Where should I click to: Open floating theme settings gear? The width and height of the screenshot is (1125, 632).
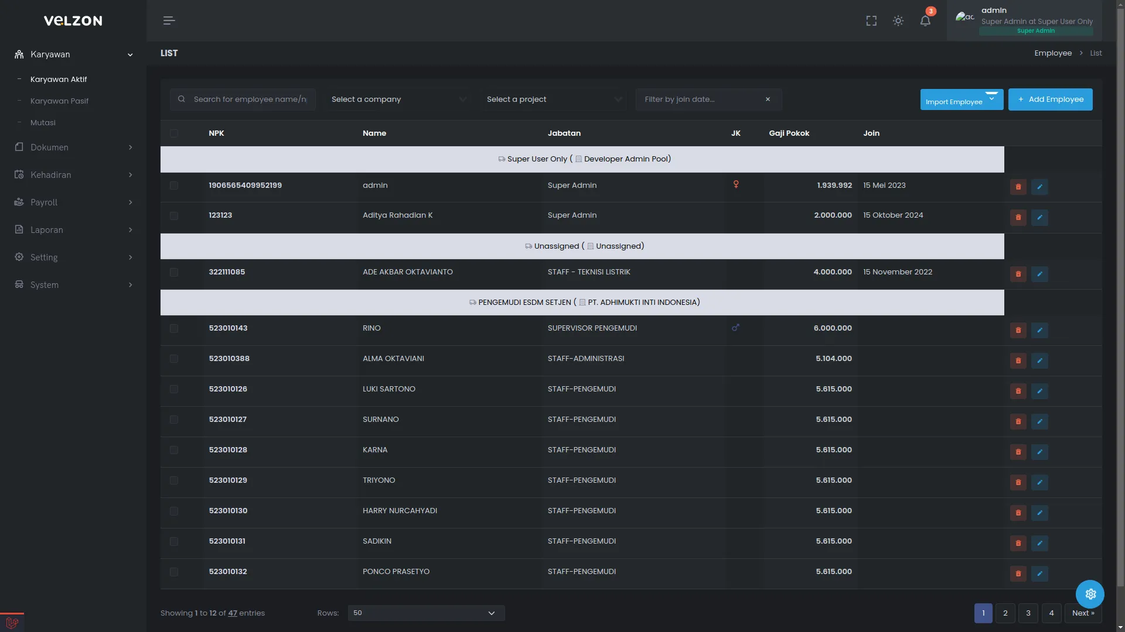1090,594
